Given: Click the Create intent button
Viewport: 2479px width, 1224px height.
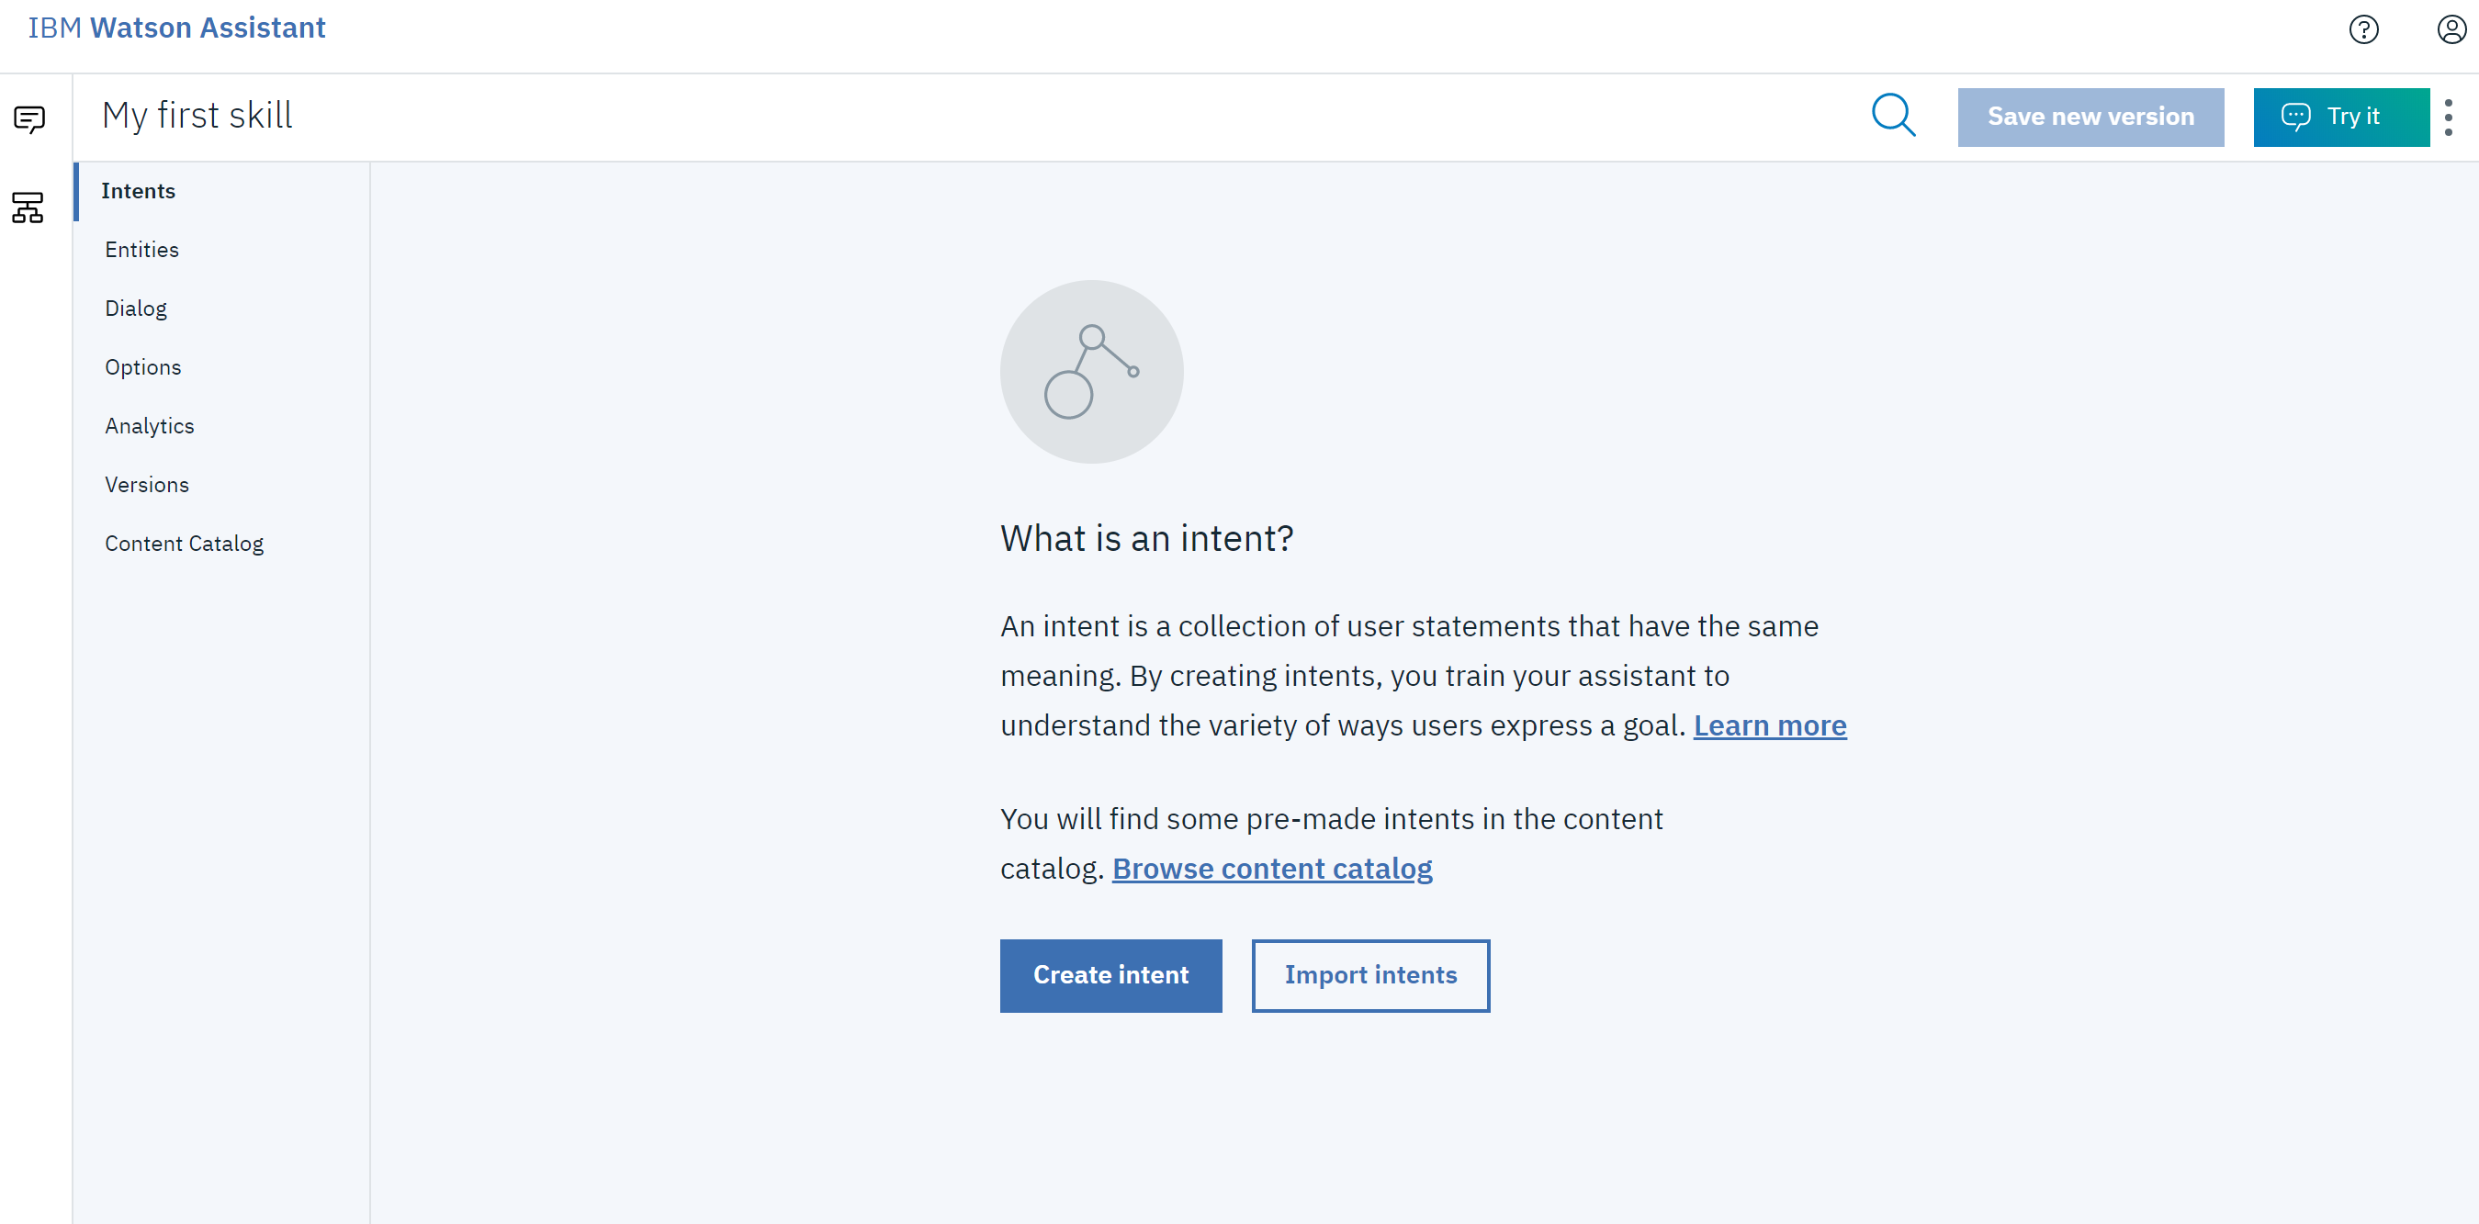Looking at the screenshot, I should pyautogui.click(x=1110, y=976).
